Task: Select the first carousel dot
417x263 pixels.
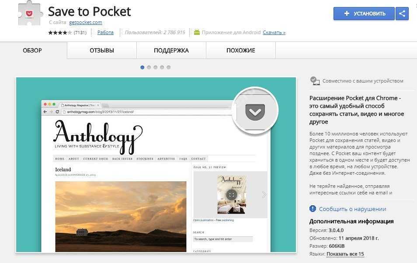Action: pyautogui.click(x=142, y=67)
